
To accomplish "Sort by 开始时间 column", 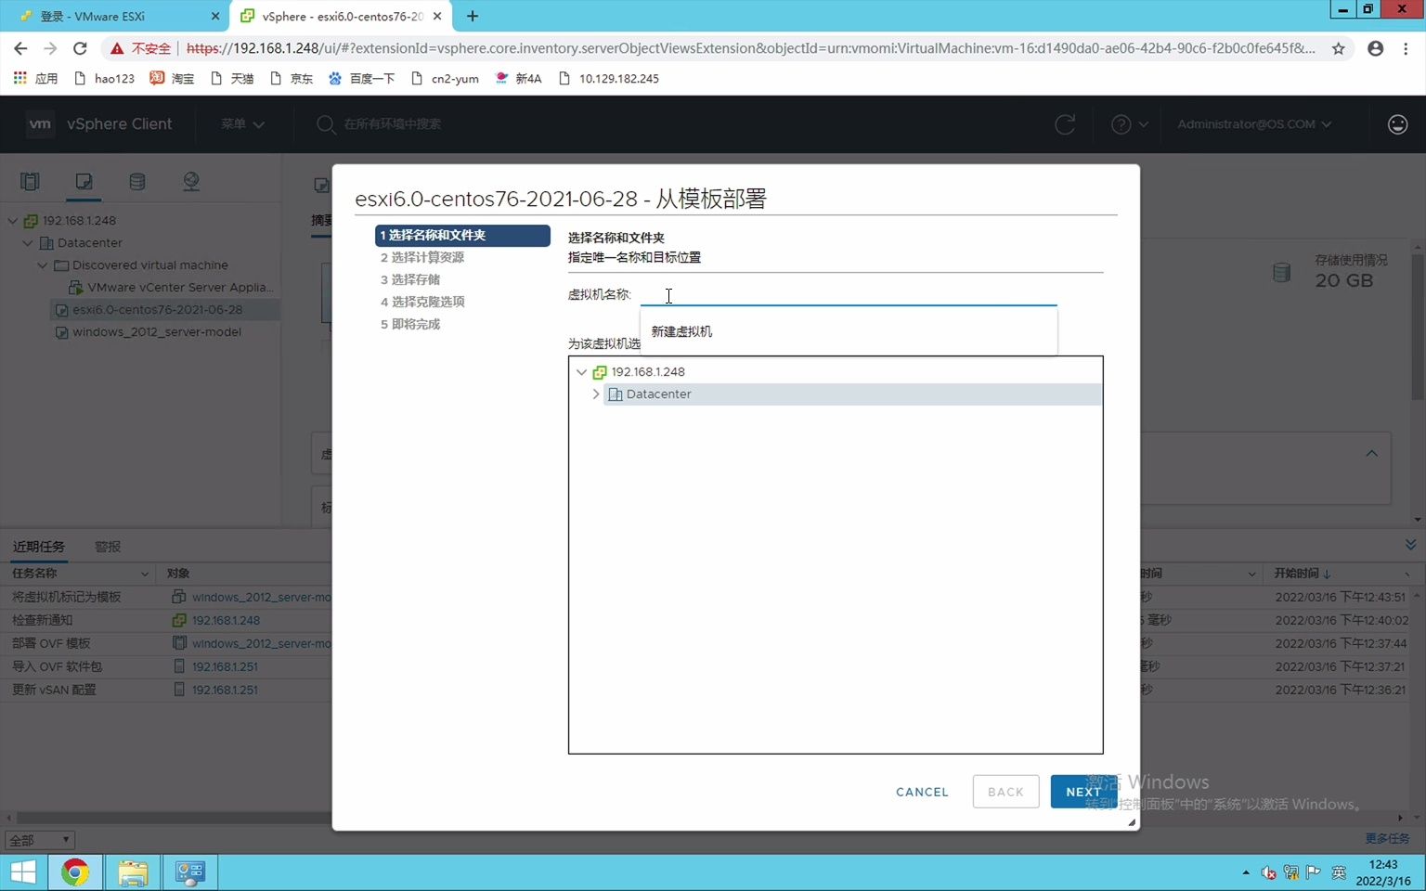I will click(x=1302, y=574).
